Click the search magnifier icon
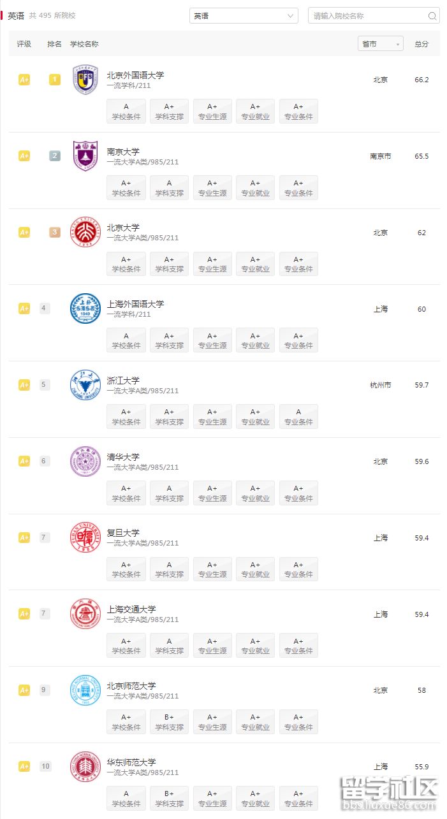The image size is (447, 819). (x=432, y=16)
